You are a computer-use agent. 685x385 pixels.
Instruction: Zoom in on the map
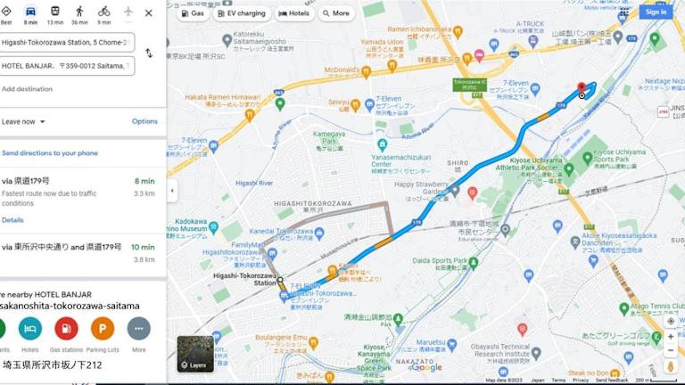671,337
